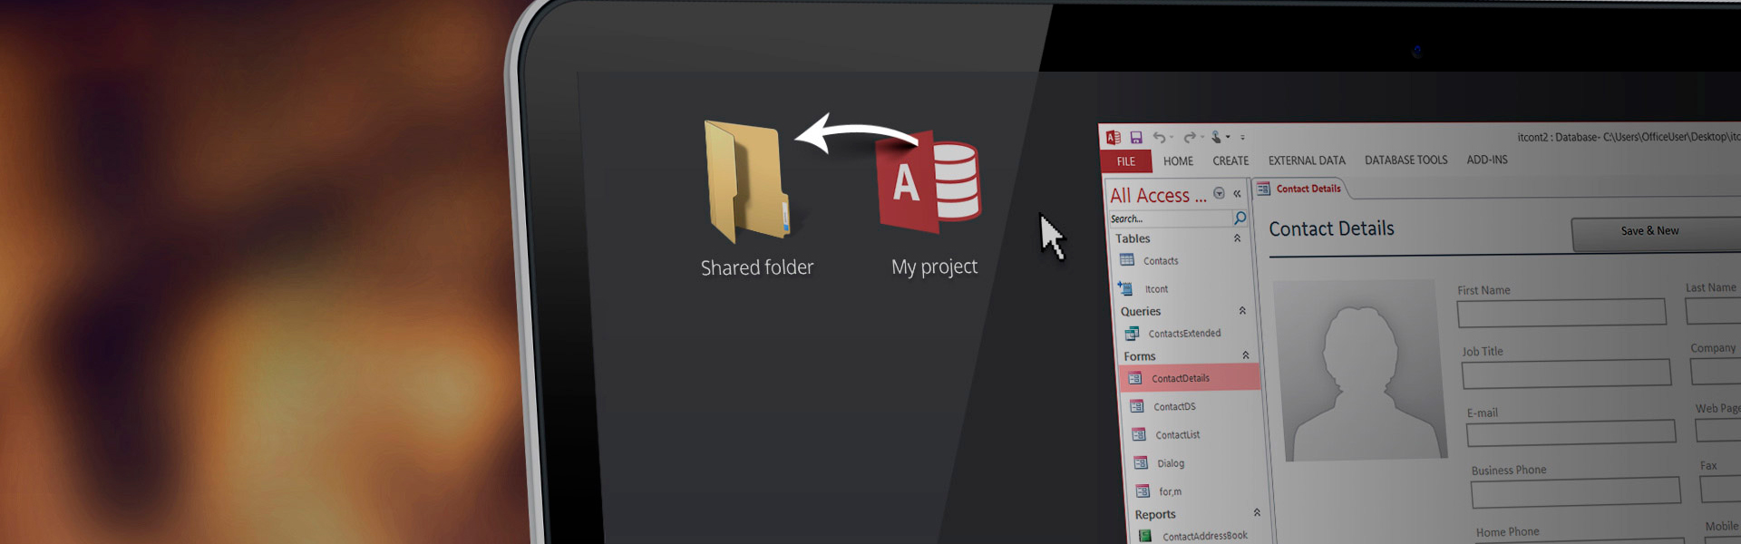The image size is (1741, 544).
Task: Switch to the ADD-INS ribbon tab
Action: tap(1487, 160)
